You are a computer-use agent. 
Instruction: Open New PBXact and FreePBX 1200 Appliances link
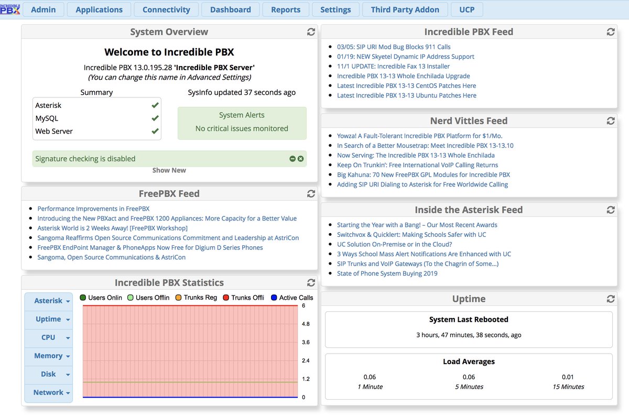167,218
